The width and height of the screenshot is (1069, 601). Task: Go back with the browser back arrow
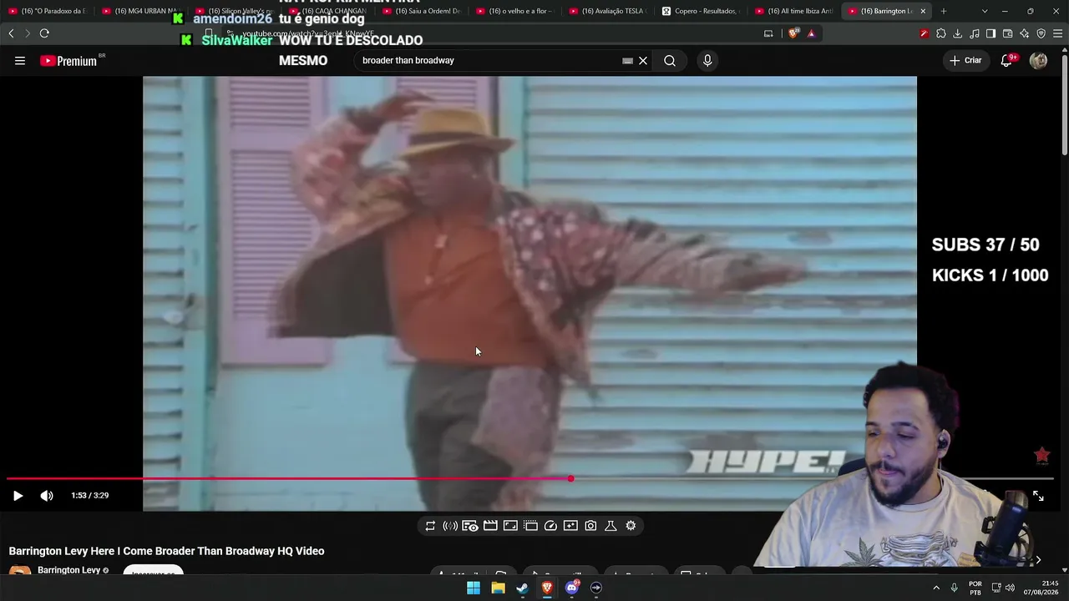coord(11,33)
